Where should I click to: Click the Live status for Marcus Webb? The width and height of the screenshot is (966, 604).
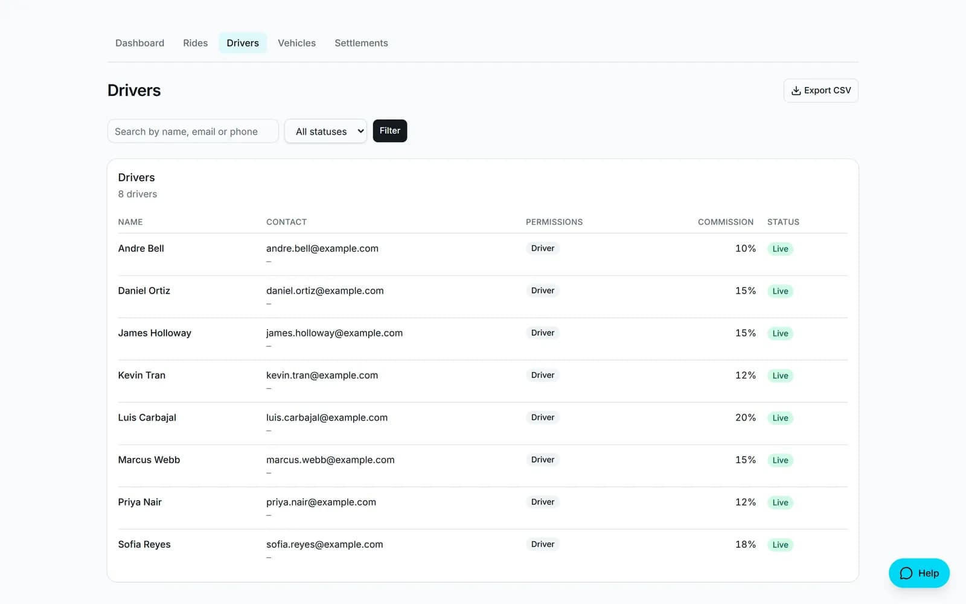[x=780, y=460]
